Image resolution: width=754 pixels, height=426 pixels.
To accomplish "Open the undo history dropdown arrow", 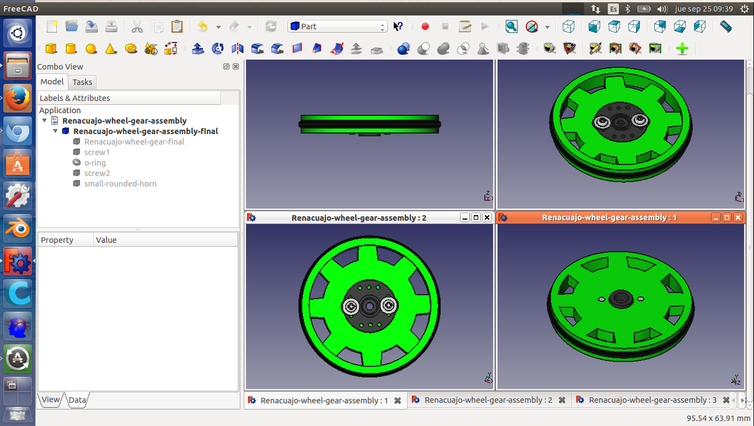I will [218, 27].
